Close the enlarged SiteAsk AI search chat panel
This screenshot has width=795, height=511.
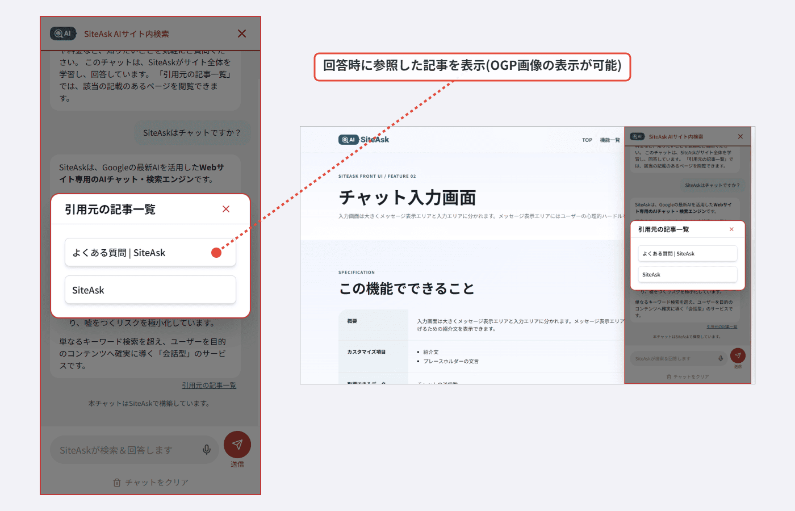[x=242, y=33]
